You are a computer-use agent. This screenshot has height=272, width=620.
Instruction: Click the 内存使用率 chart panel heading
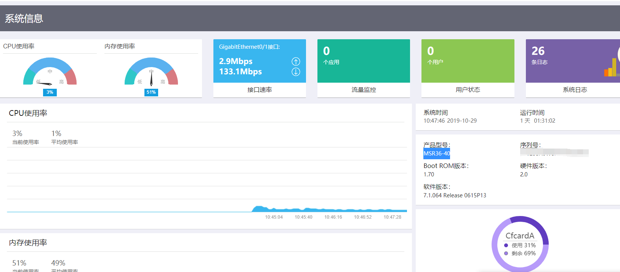click(x=28, y=243)
